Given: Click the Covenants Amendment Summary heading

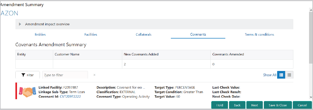Looking at the screenshot, I should [51, 45].
